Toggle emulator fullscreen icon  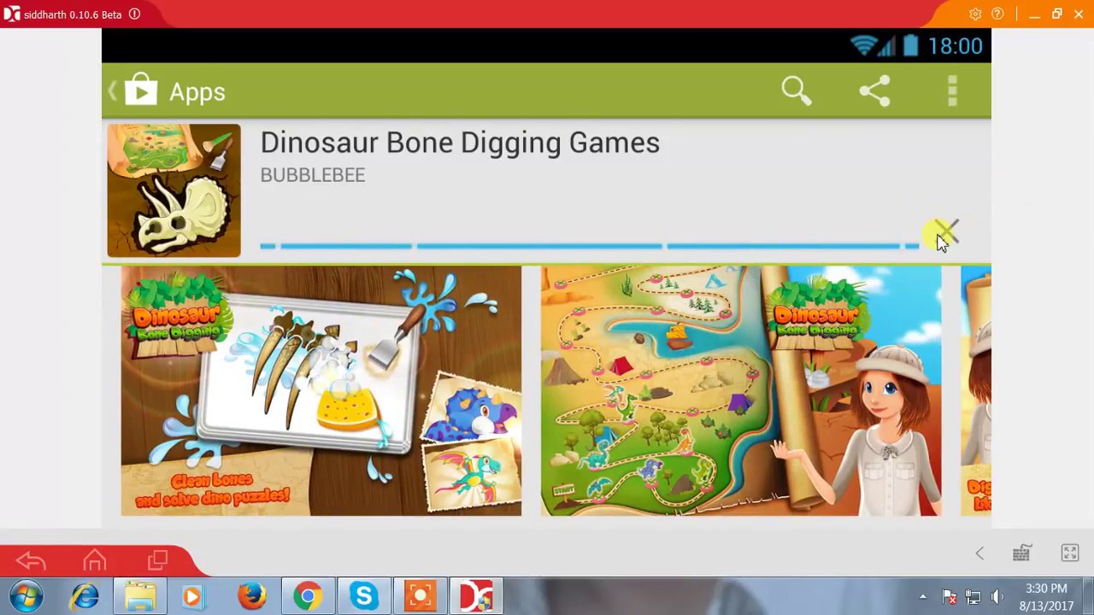click(x=1069, y=553)
